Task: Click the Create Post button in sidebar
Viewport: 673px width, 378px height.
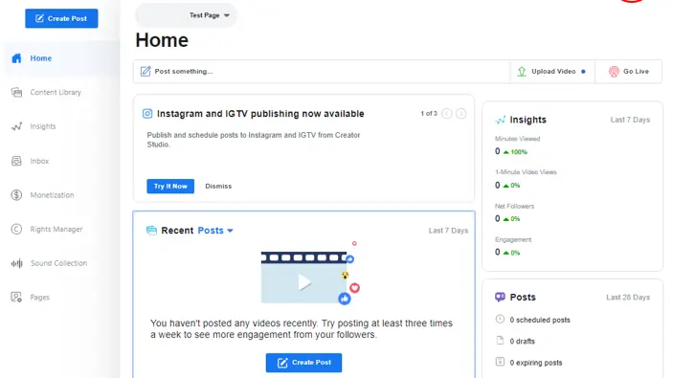Action: tap(61, 18)
